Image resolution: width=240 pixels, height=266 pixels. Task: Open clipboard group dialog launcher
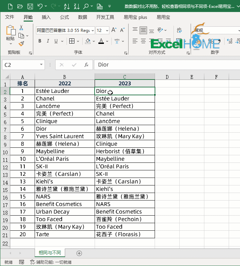(x=31, y=53)
